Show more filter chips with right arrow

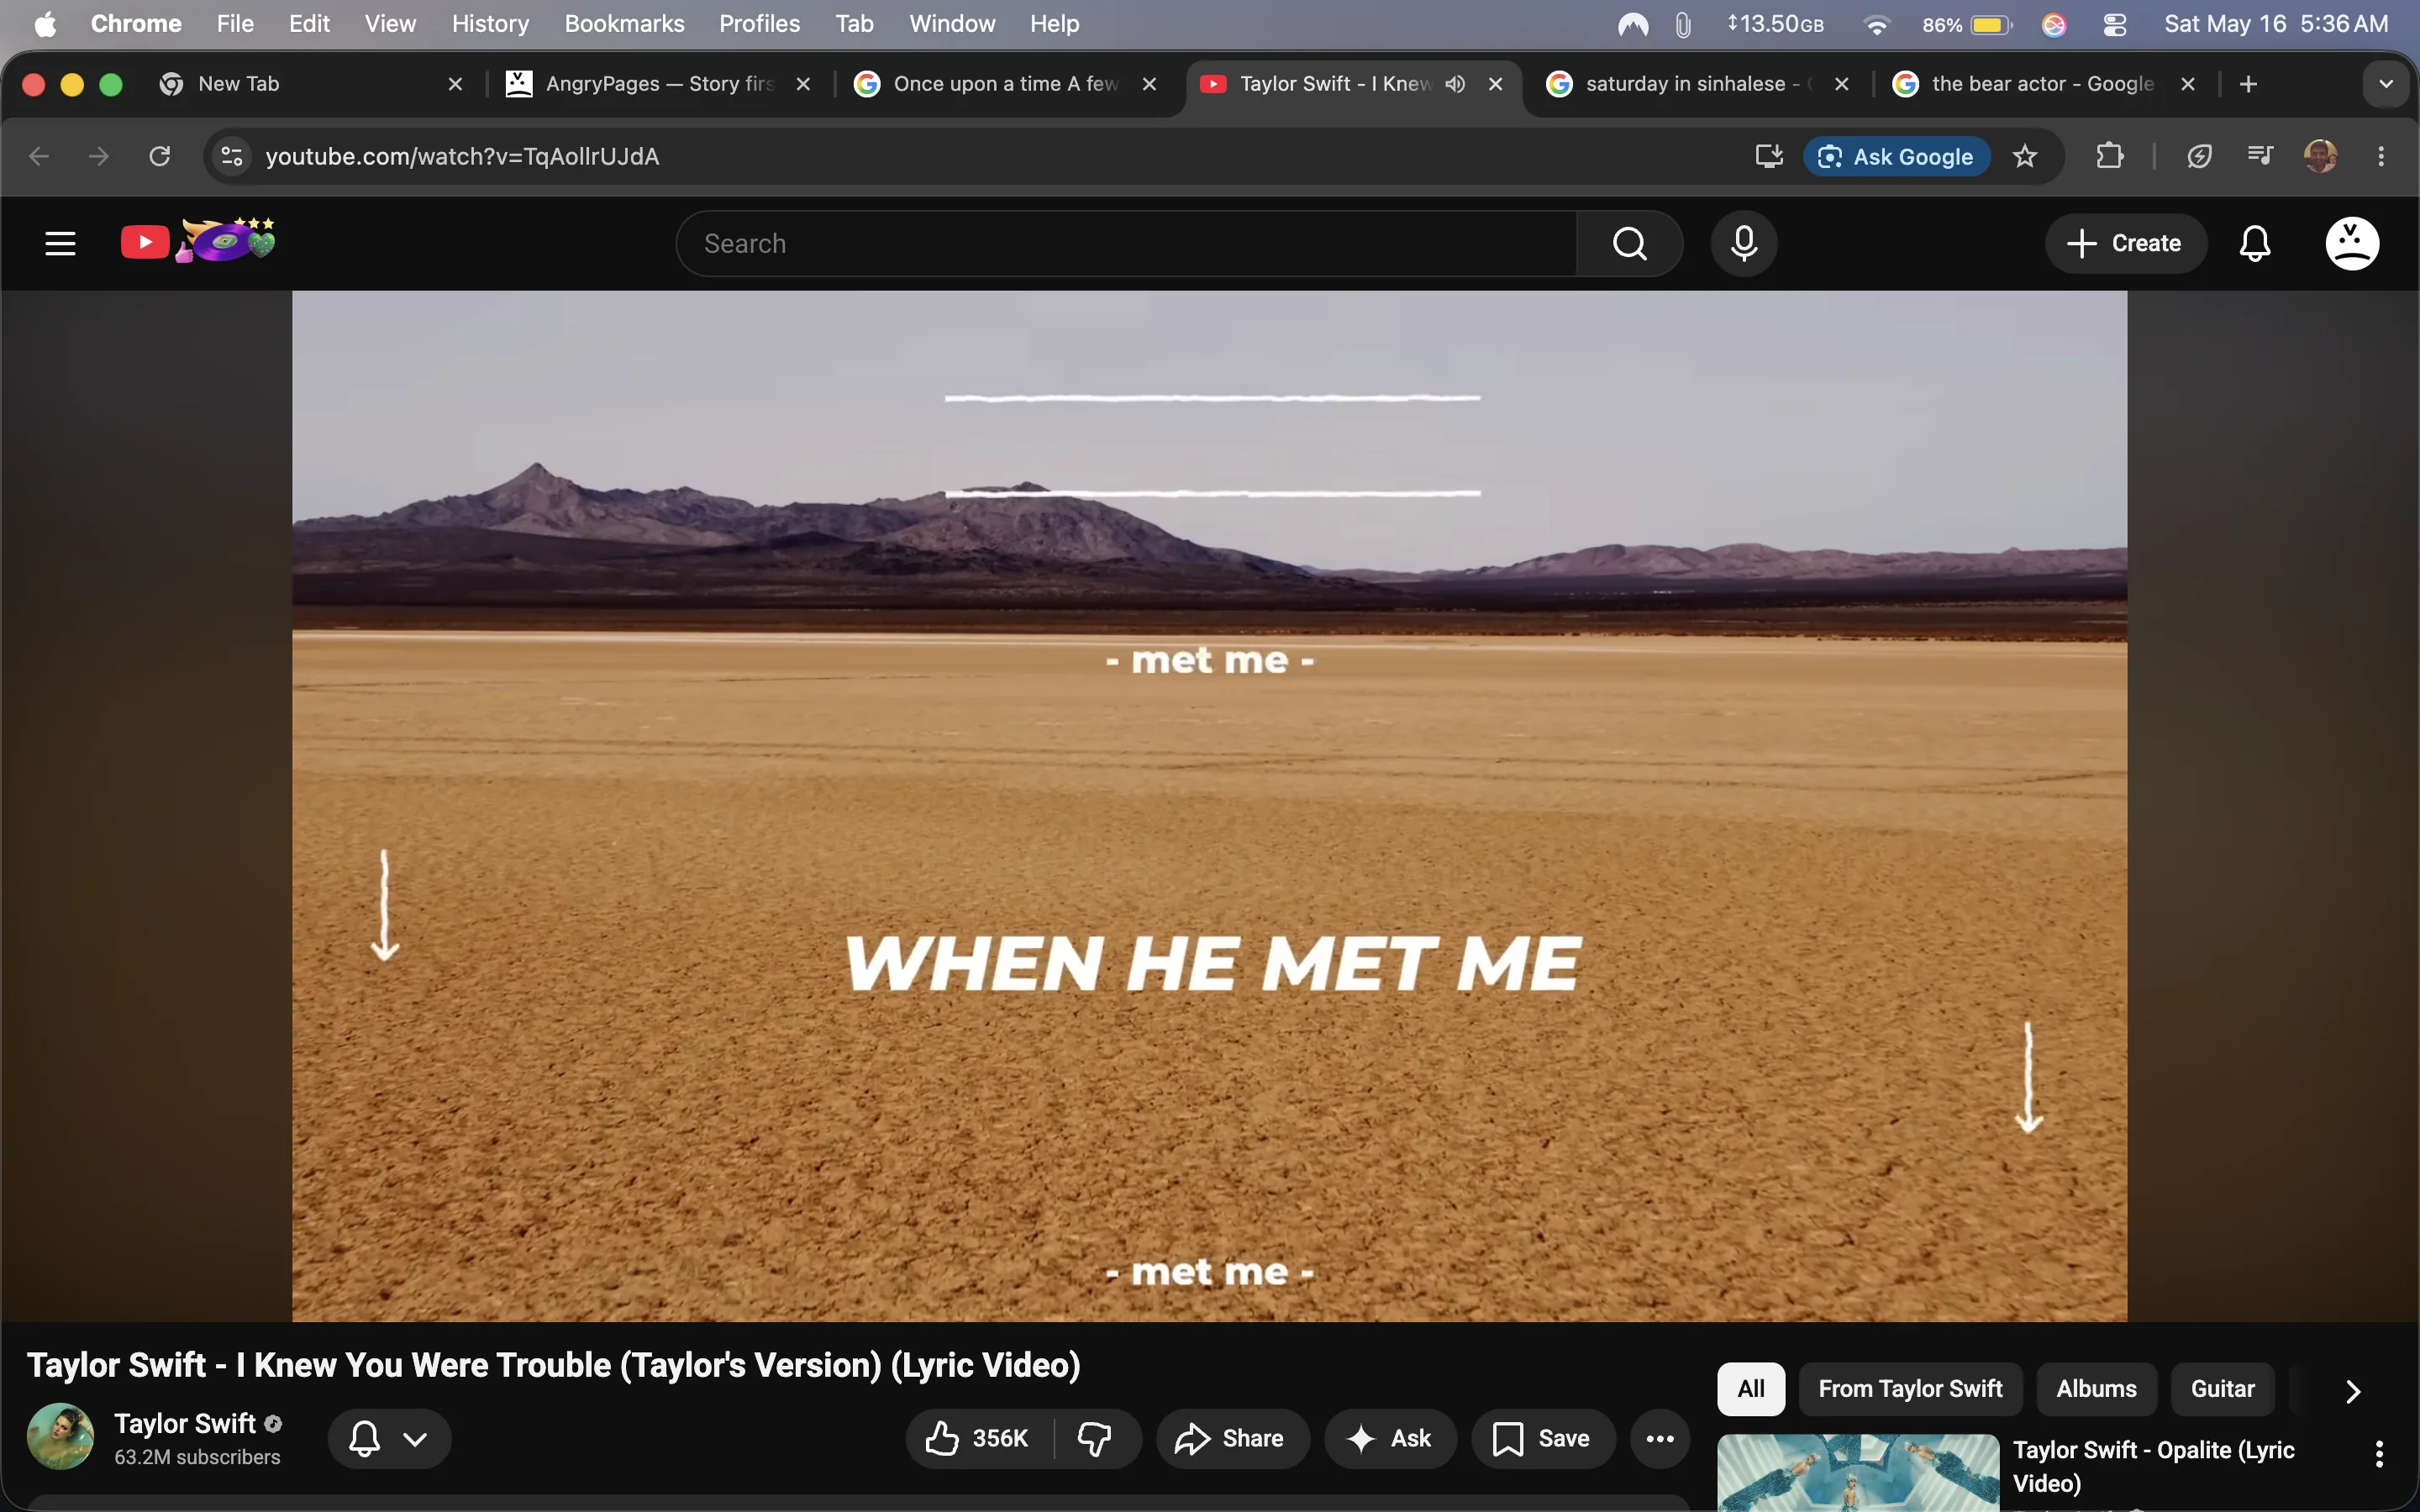[2353, 1390]
